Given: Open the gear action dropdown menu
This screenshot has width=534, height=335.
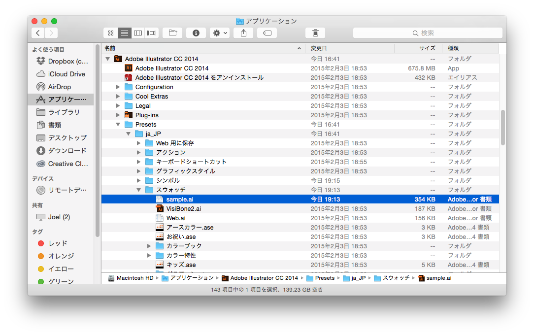Looking at the screenshot, I should 219,33.
